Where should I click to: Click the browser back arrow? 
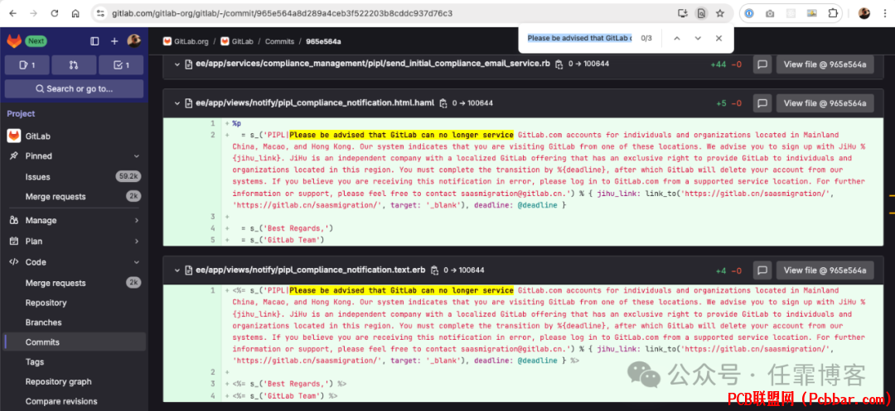coord(12,13)
